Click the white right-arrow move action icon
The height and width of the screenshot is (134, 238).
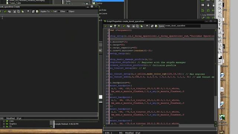203,5
